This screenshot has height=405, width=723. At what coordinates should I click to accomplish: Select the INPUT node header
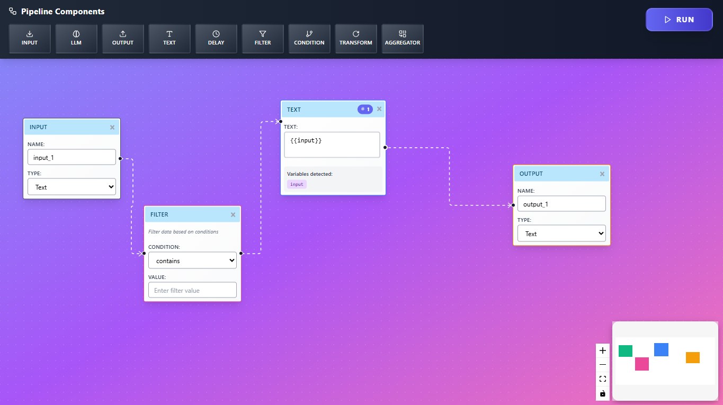[x=72, y=127]
